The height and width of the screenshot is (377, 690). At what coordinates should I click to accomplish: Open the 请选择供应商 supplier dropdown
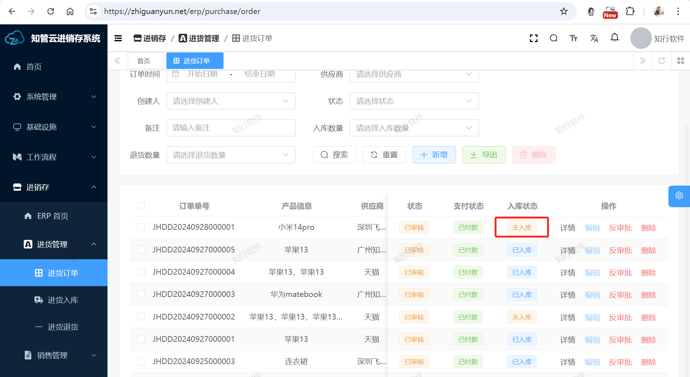[414, 74]
